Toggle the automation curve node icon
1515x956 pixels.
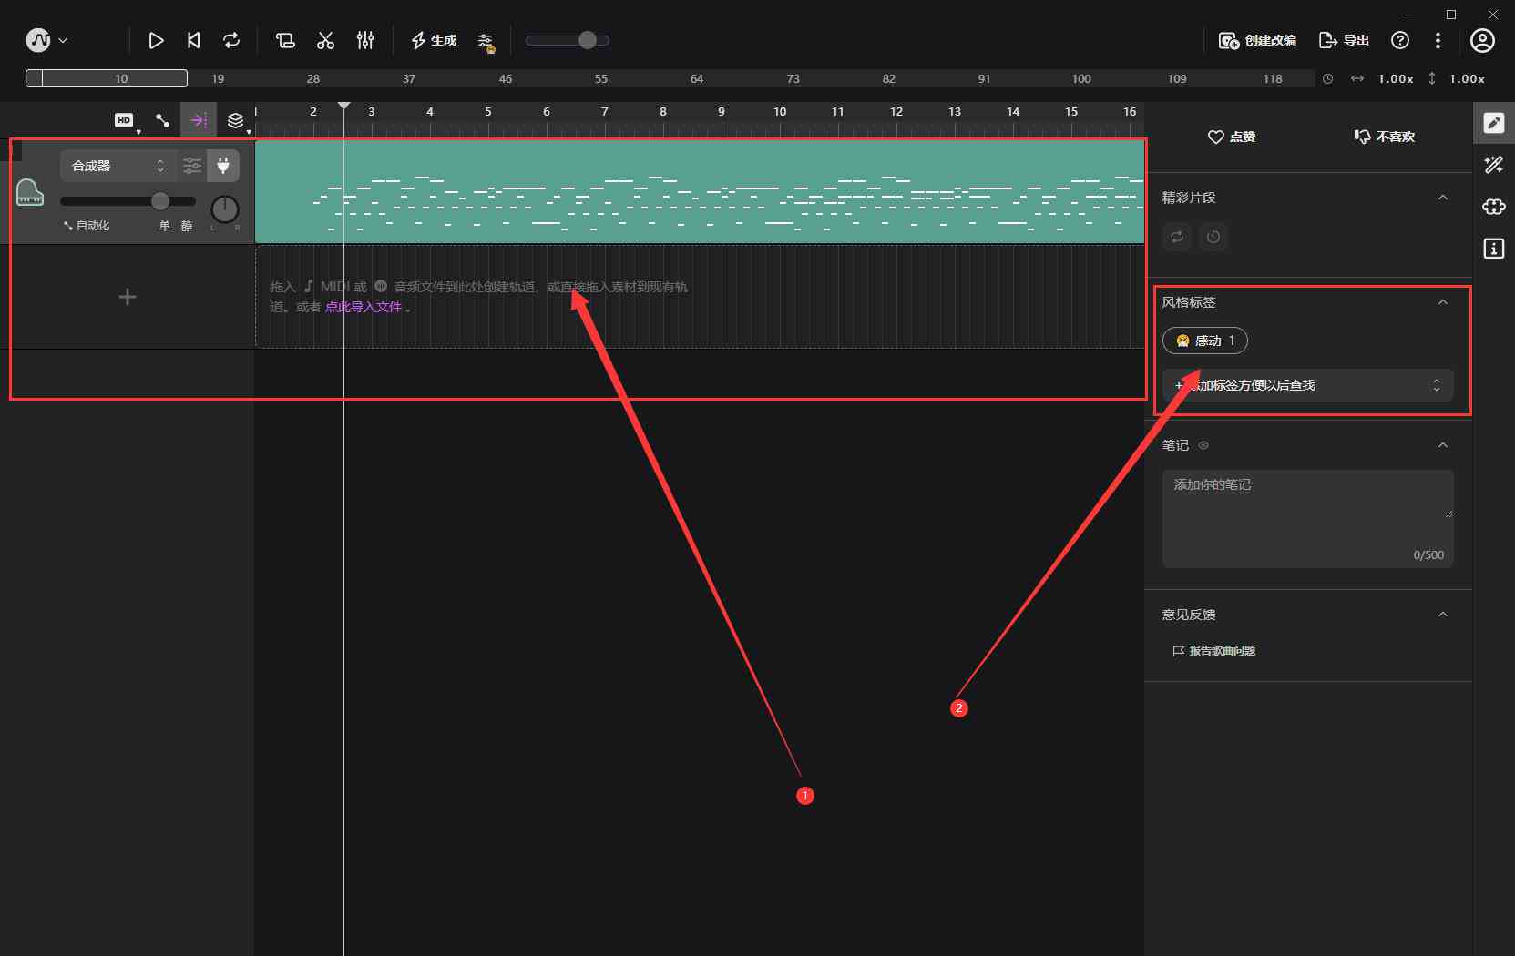(162, 120)
